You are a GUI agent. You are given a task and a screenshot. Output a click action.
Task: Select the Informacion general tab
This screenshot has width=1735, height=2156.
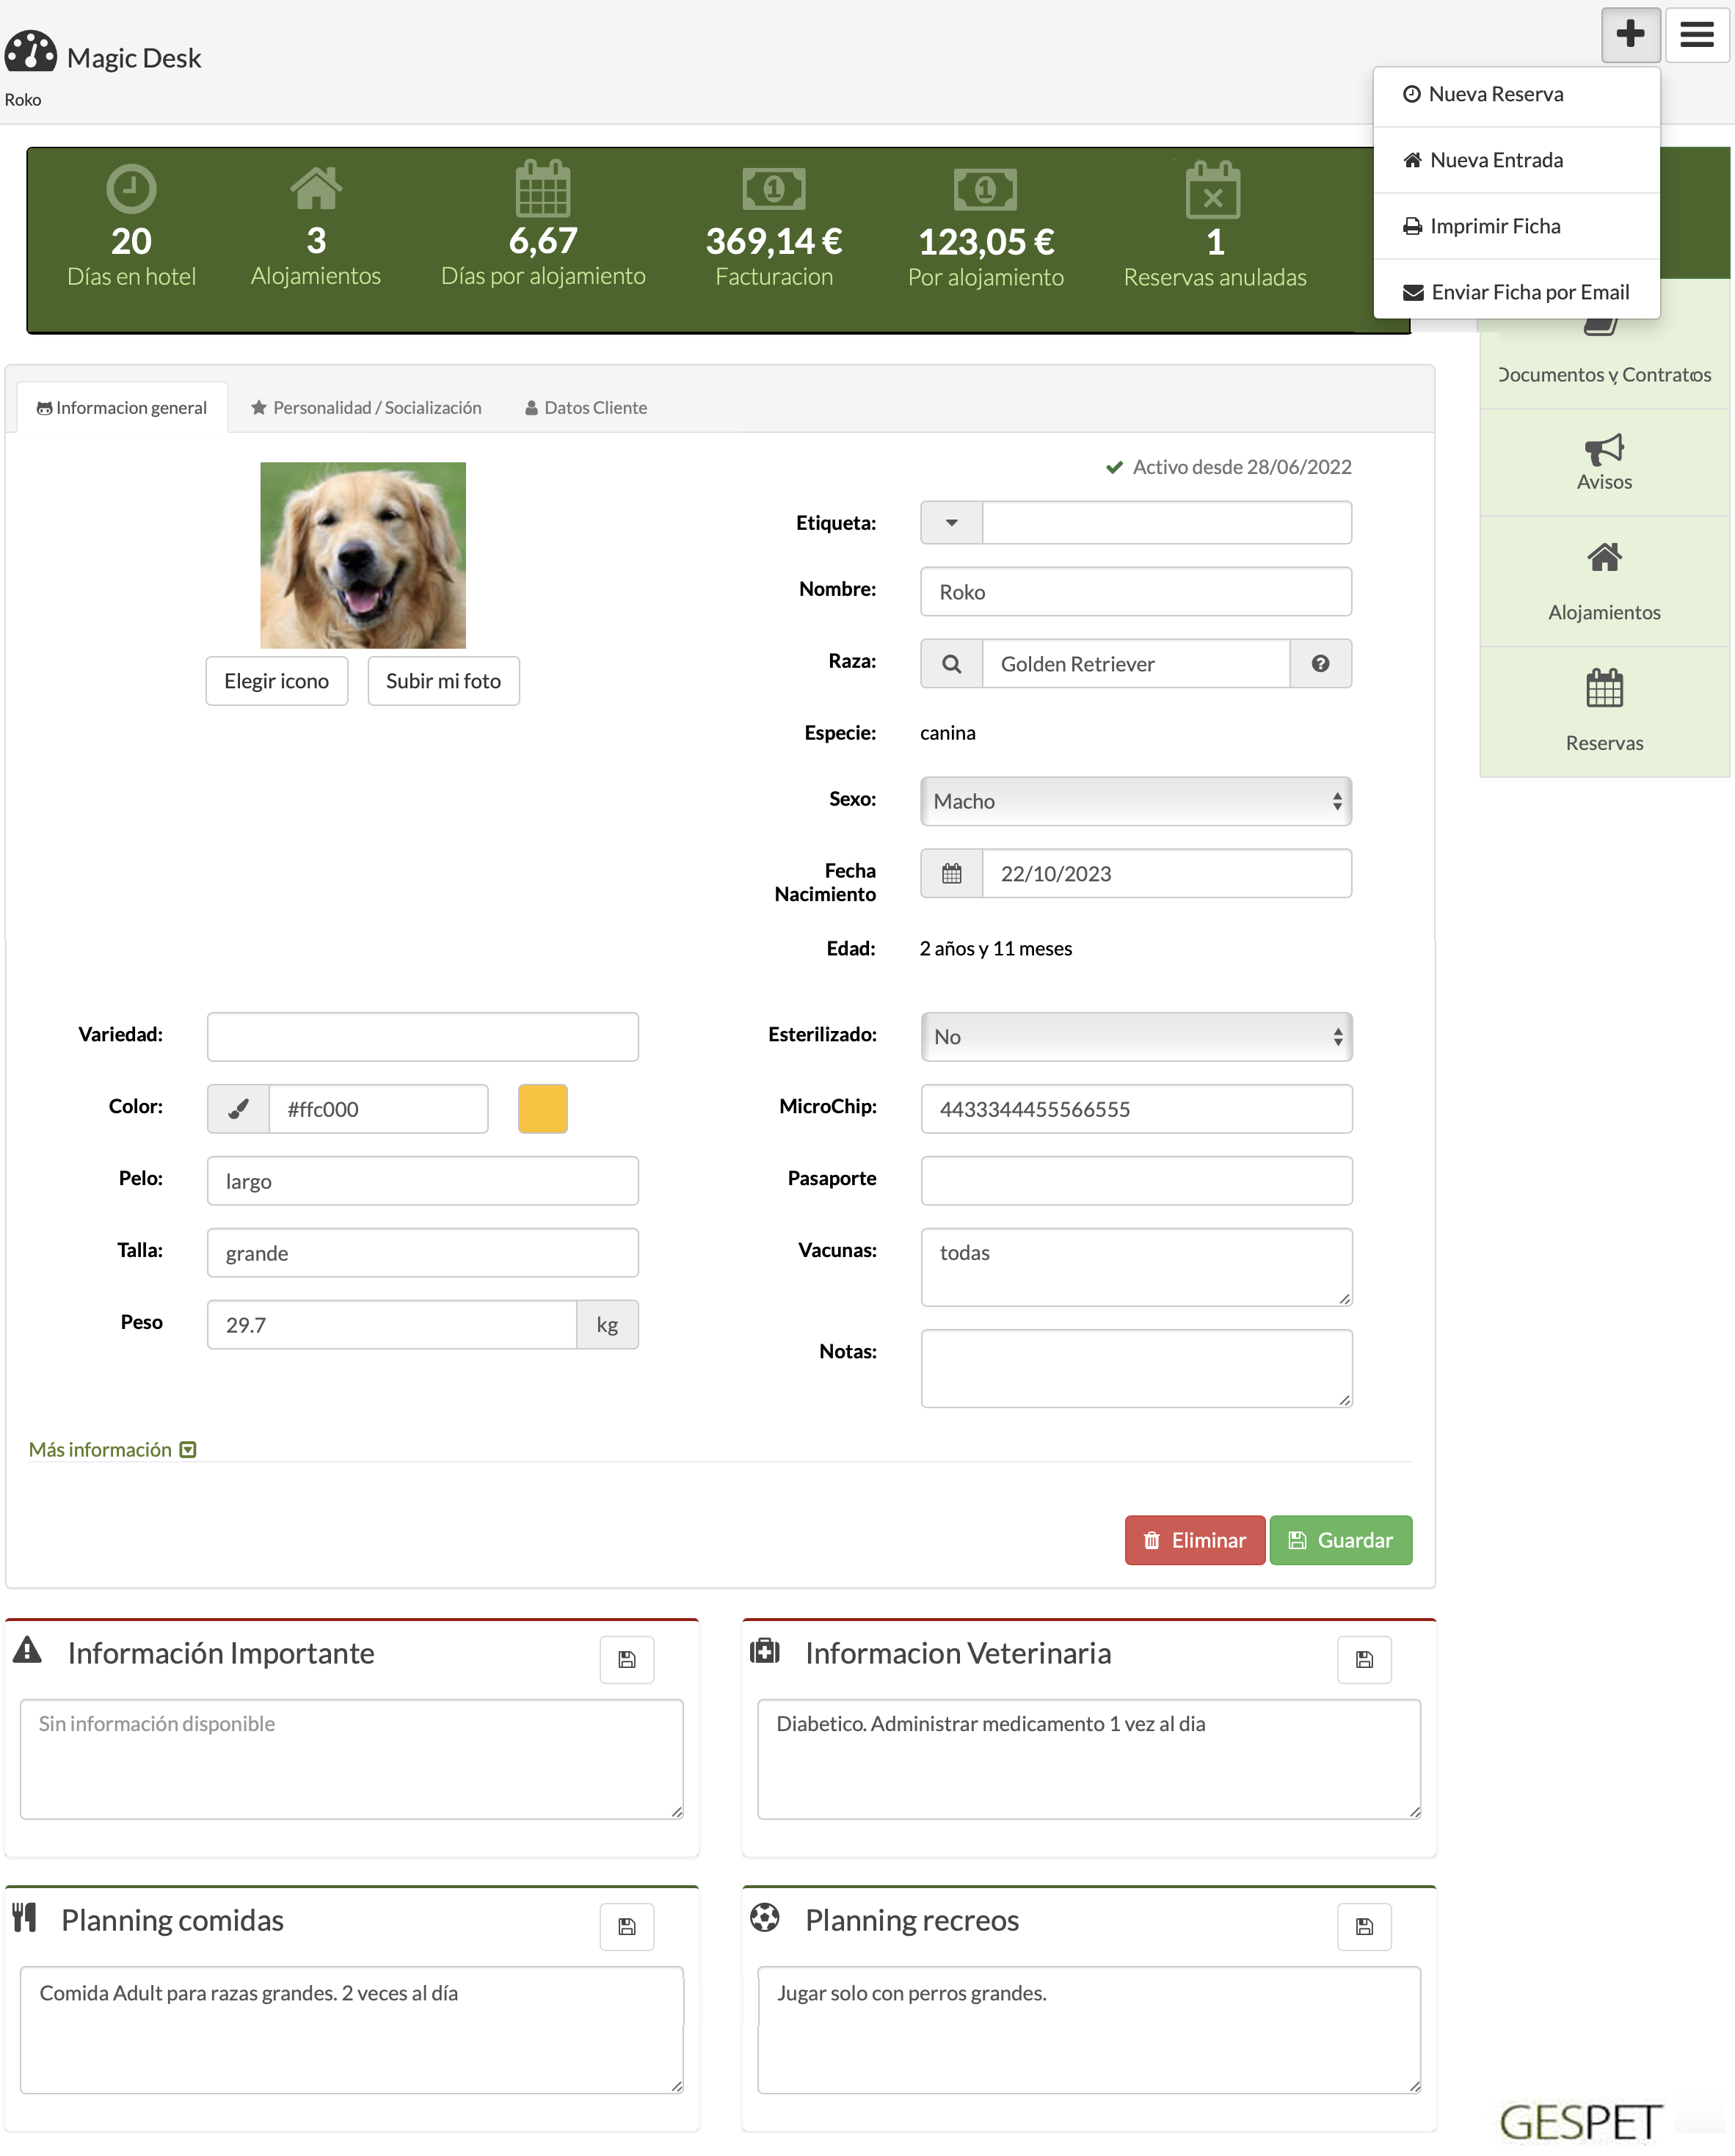pos(122,407)
